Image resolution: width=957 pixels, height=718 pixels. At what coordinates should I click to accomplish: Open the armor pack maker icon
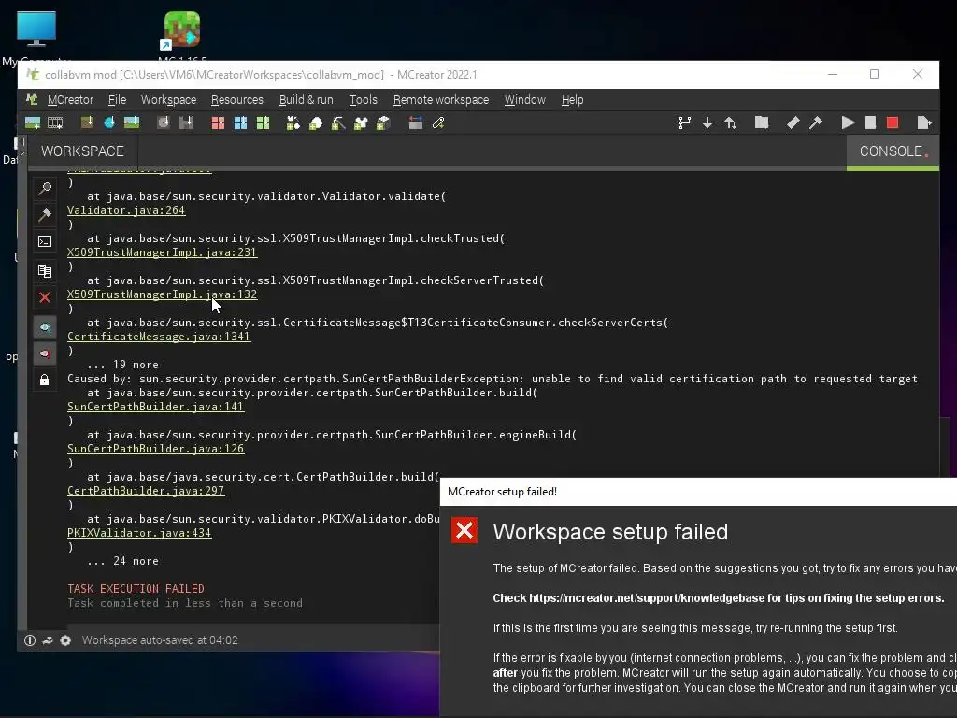coord(361,123)
